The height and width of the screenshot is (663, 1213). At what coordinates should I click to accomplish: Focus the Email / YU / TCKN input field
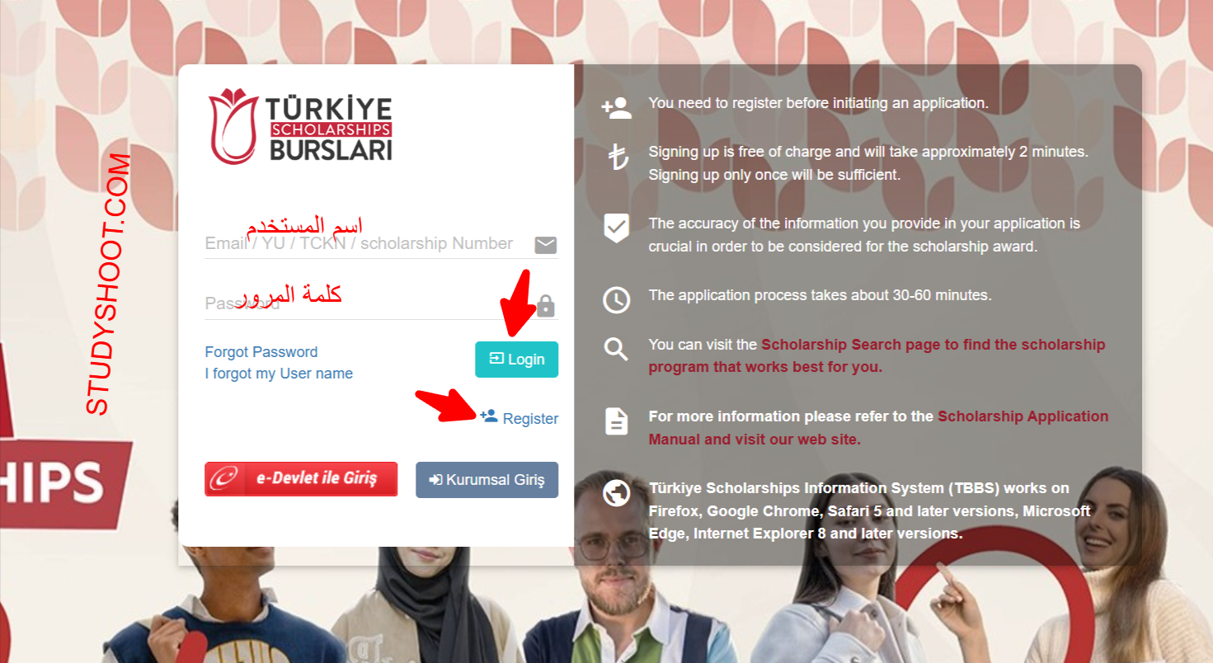coord(368,244)
